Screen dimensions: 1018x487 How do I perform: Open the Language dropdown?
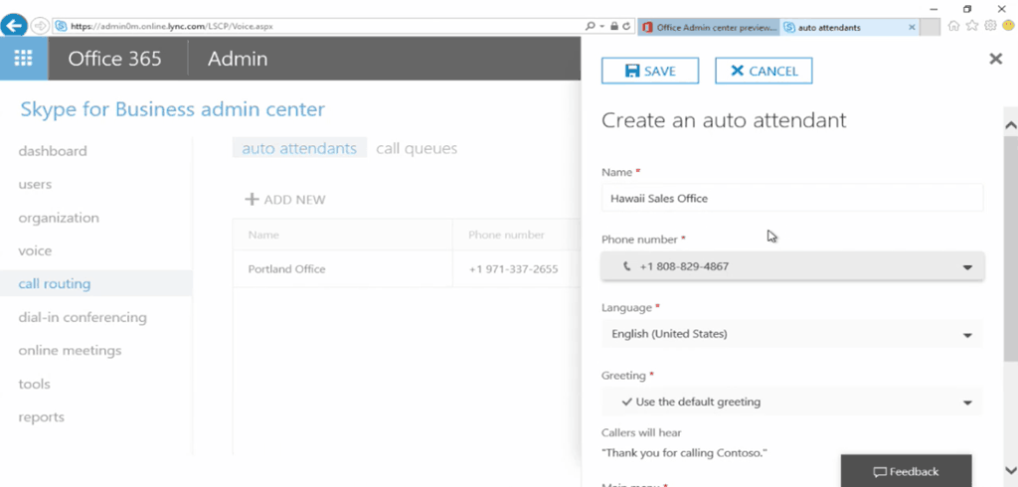click(x=966, y=335)
